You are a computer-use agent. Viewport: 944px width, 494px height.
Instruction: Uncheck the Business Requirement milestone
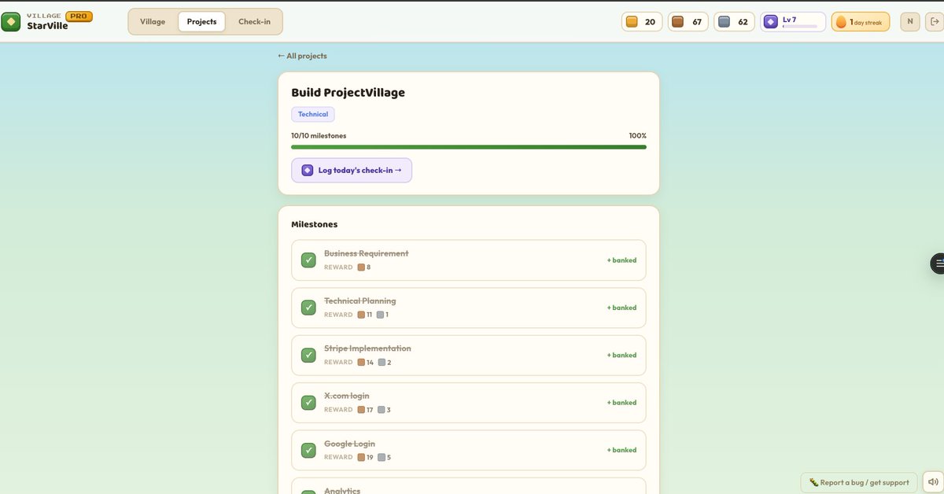point(309,260)
